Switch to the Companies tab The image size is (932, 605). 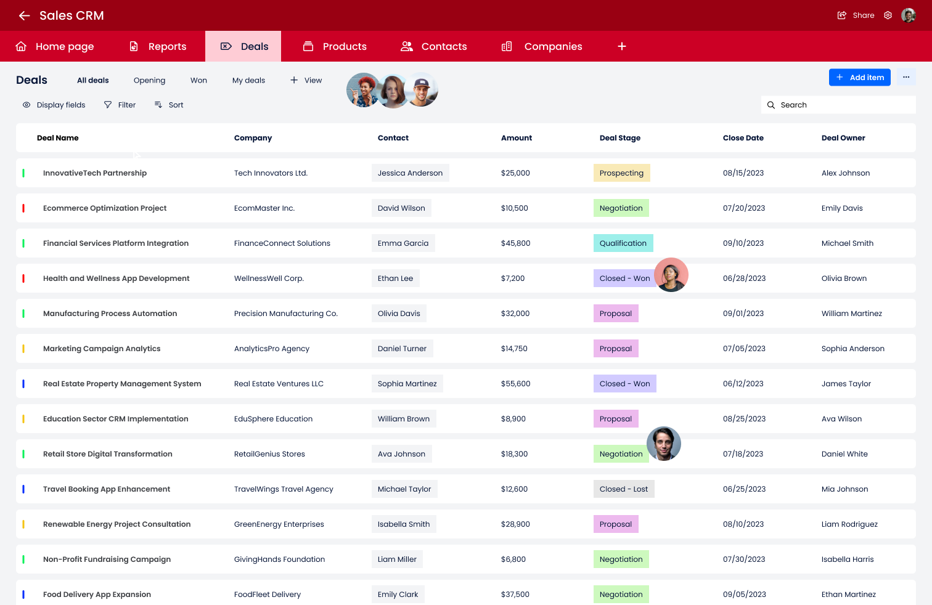[542, 46]
